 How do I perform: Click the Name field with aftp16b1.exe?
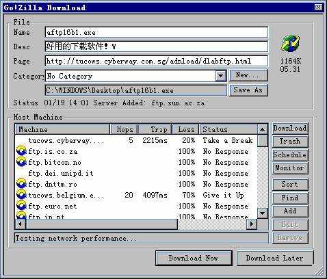[x=157, y=32]
